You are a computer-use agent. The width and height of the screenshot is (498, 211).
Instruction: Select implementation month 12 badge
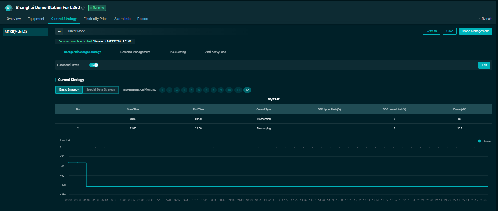click(247, 90)
